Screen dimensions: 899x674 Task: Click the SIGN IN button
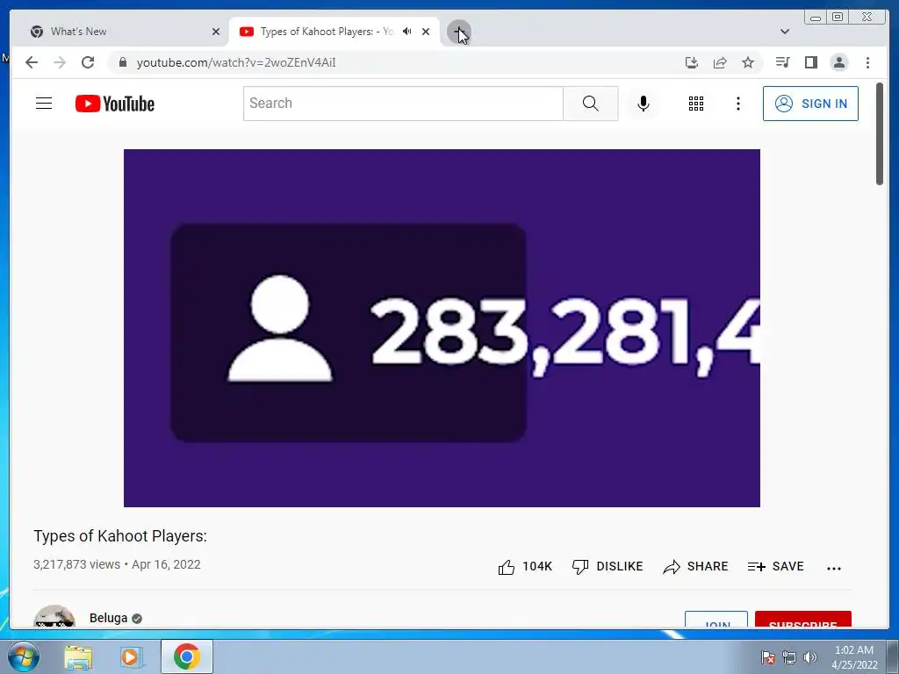tap(810, 104)
